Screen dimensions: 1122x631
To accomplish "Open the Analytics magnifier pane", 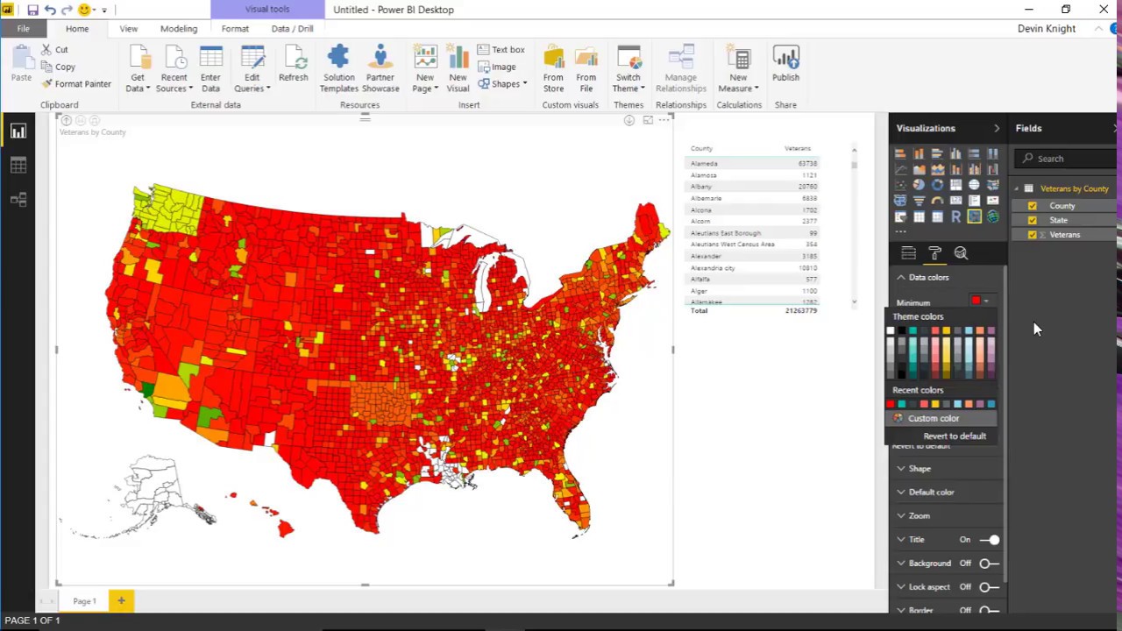I will (x=961, y=253).
